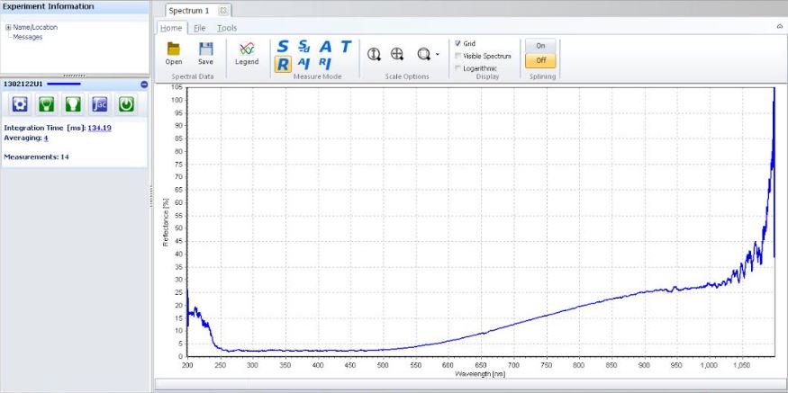Click the integration time value 134.19
Image resolution: width=788 pixels, height=393 pixels.
pyautogui.click(x=99, y=128)
